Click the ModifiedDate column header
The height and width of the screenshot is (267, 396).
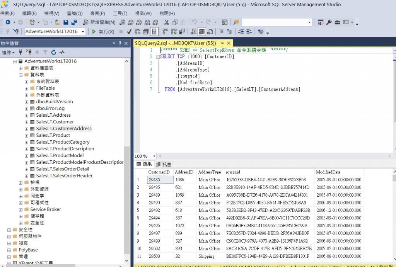[x=339, y=172]
